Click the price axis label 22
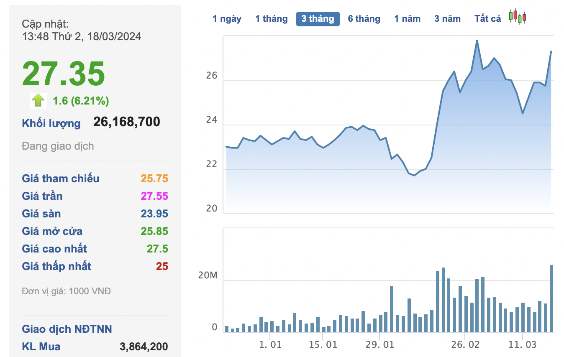 (212, 164)
